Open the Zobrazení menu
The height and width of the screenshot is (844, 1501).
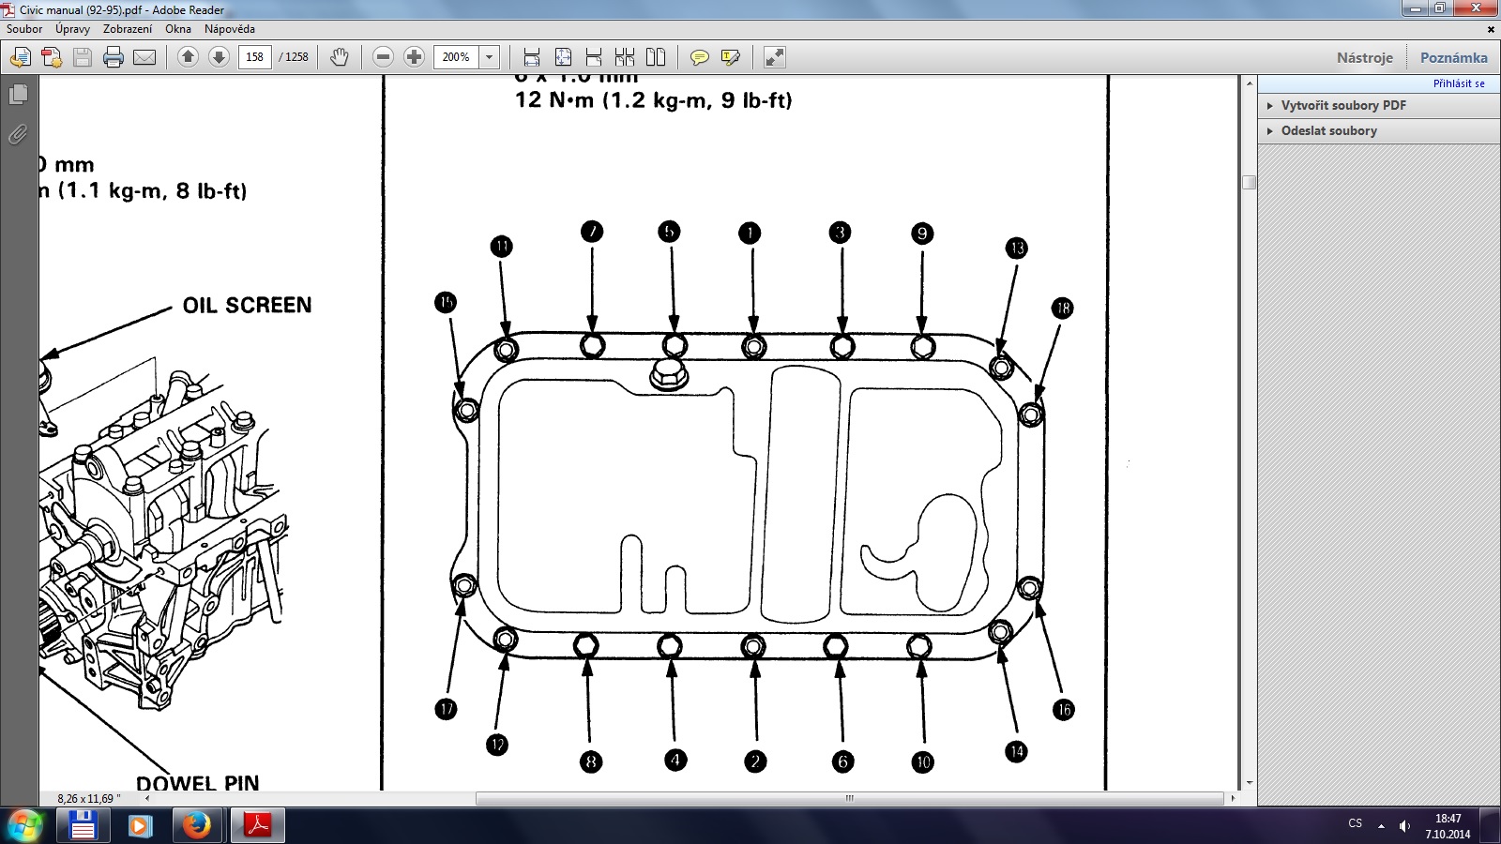tap(128, 29)
